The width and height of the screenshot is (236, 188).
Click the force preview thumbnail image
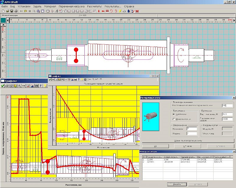coord(151,117)
